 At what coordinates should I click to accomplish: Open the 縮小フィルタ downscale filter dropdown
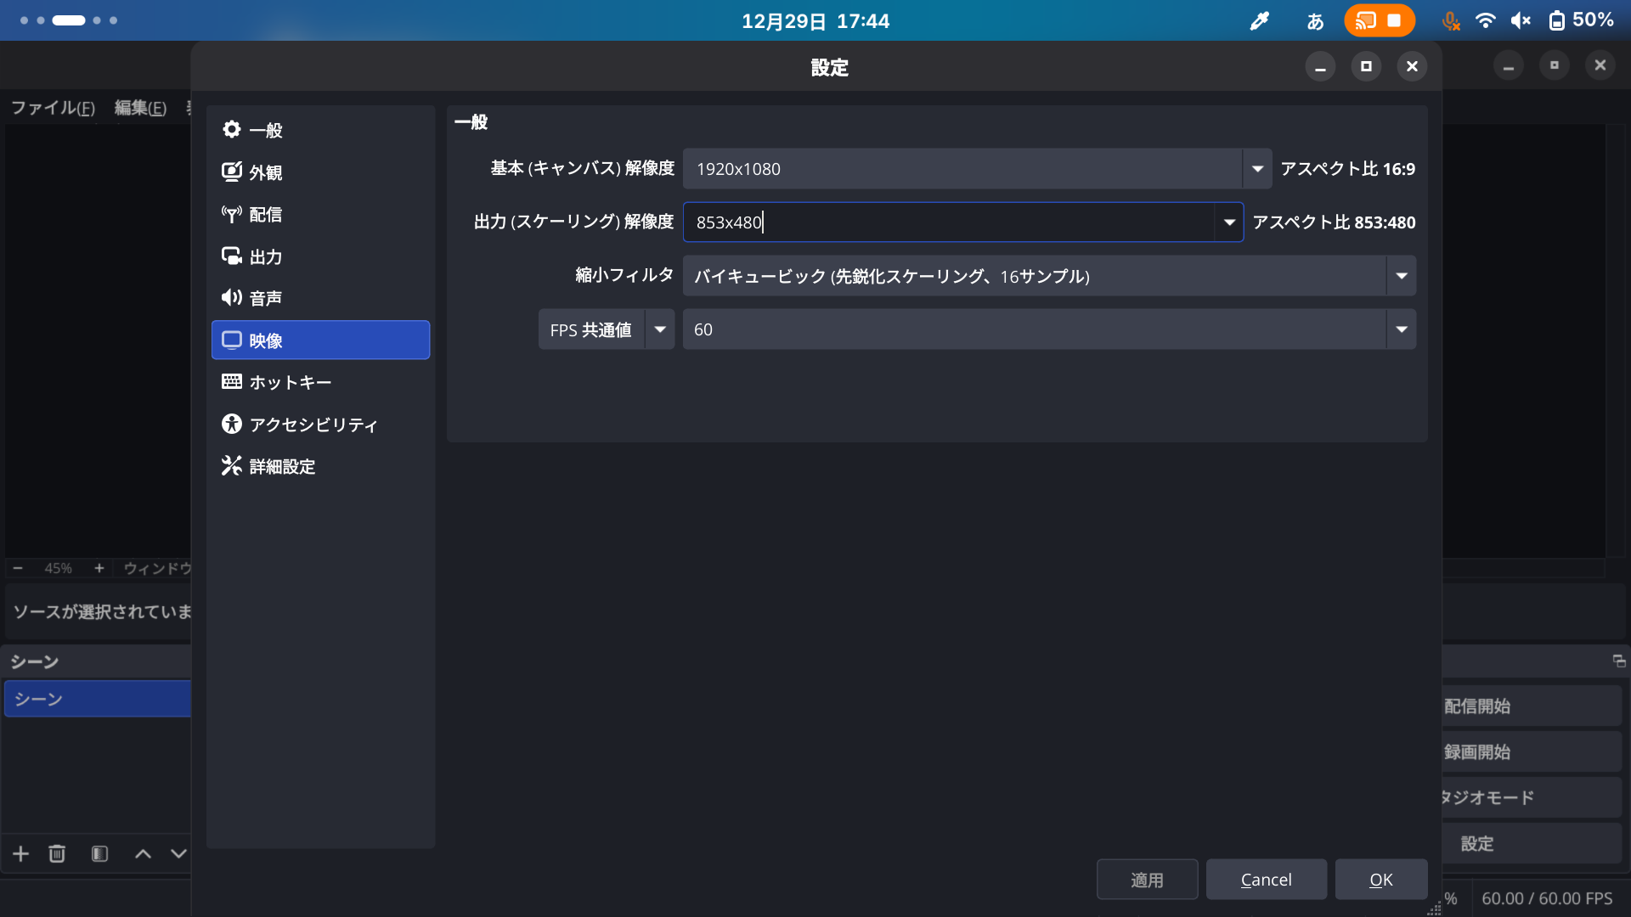1402,275
